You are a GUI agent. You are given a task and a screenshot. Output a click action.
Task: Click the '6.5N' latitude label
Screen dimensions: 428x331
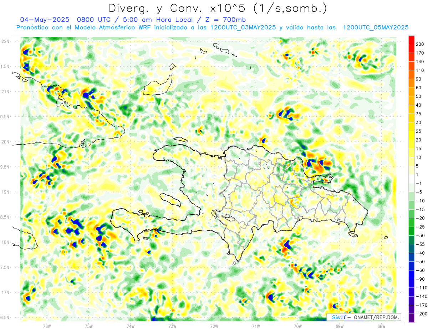click(5, 317)
